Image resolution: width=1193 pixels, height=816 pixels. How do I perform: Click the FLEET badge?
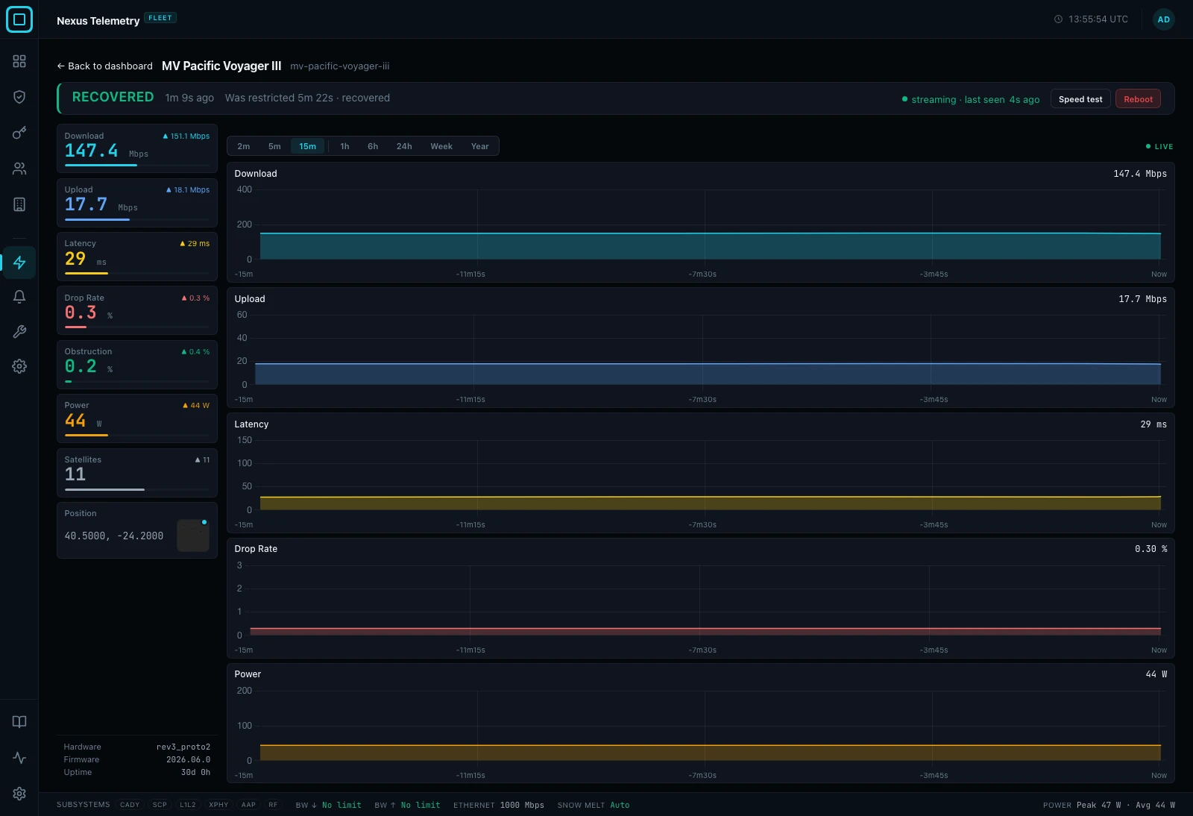pyautogui.click(x=160, y=18)
